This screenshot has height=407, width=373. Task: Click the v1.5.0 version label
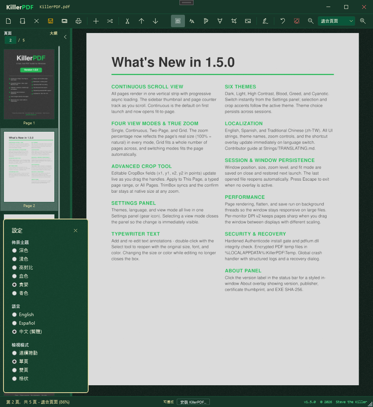[x=310, y=402]
